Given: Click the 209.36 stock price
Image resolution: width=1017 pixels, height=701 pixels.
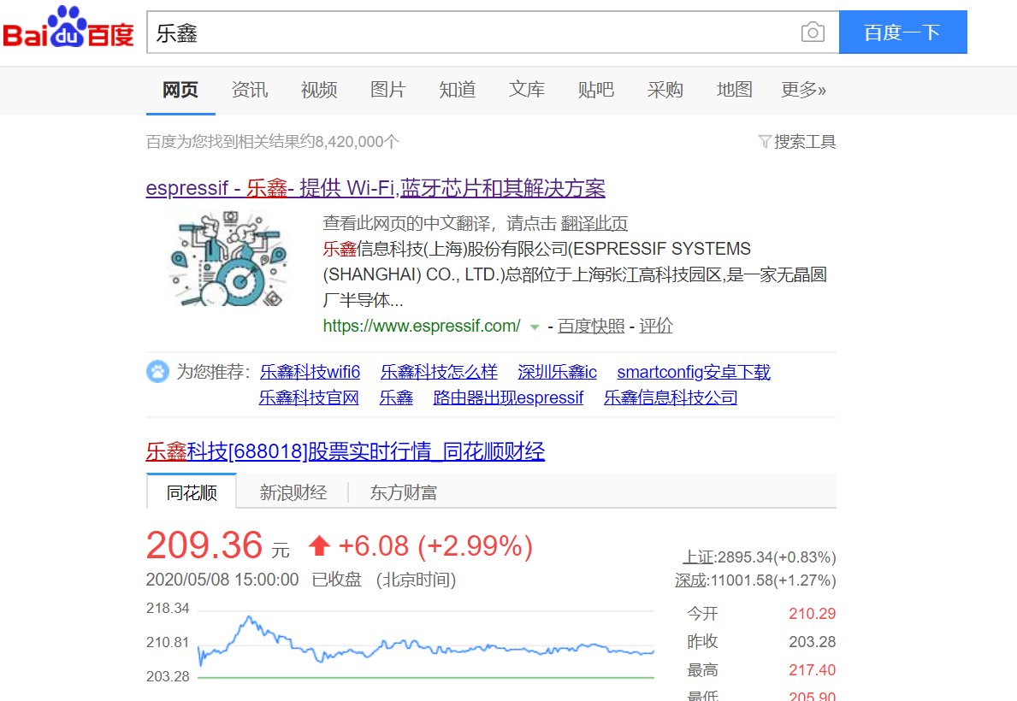Looking at the screenshot, I should [x=204, y=545].
